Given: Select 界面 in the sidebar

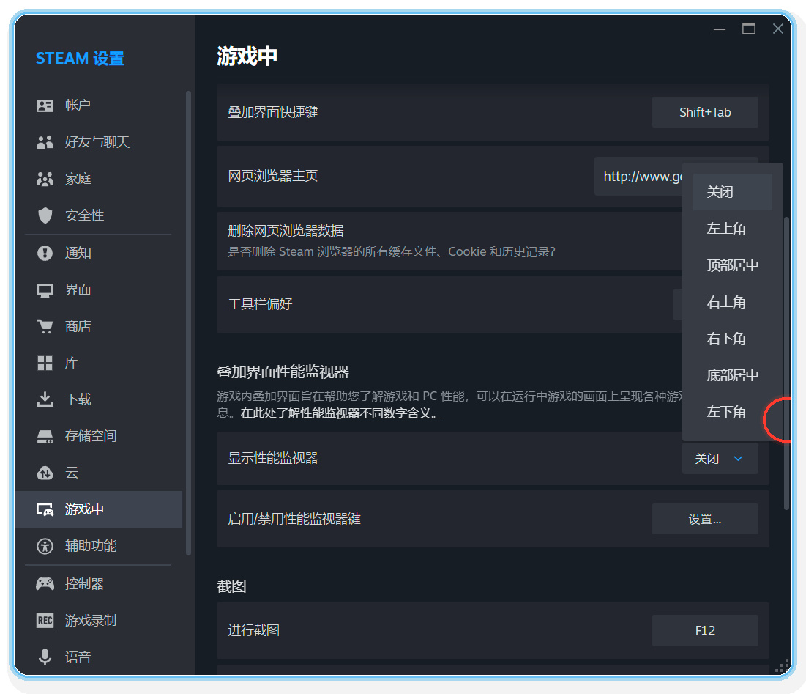Looking at the screenshot, I should click(99, 289).
